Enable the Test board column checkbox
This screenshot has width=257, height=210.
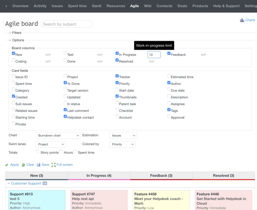click(65, 53)
